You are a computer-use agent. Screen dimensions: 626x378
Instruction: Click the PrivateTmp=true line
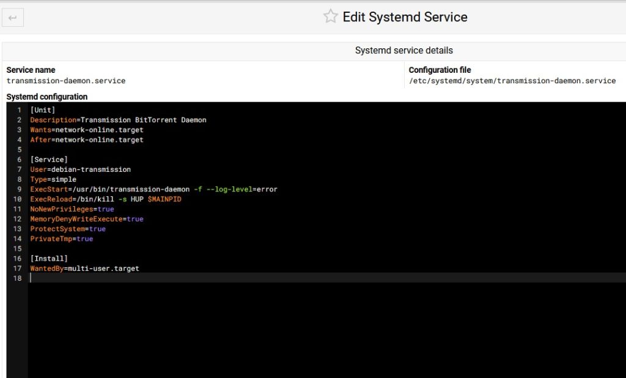62,239
